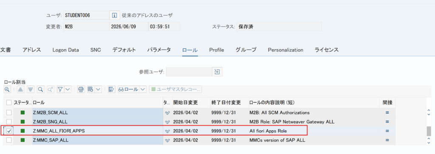Check the Z:MMC_SAP_ALL row checkbox
This screenshot has height=154, width=435.
point(9,140)
